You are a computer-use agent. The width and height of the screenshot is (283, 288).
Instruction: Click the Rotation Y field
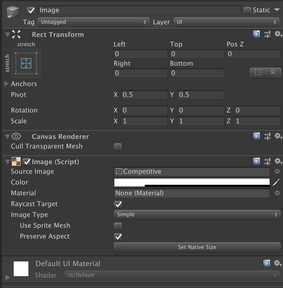201,110
